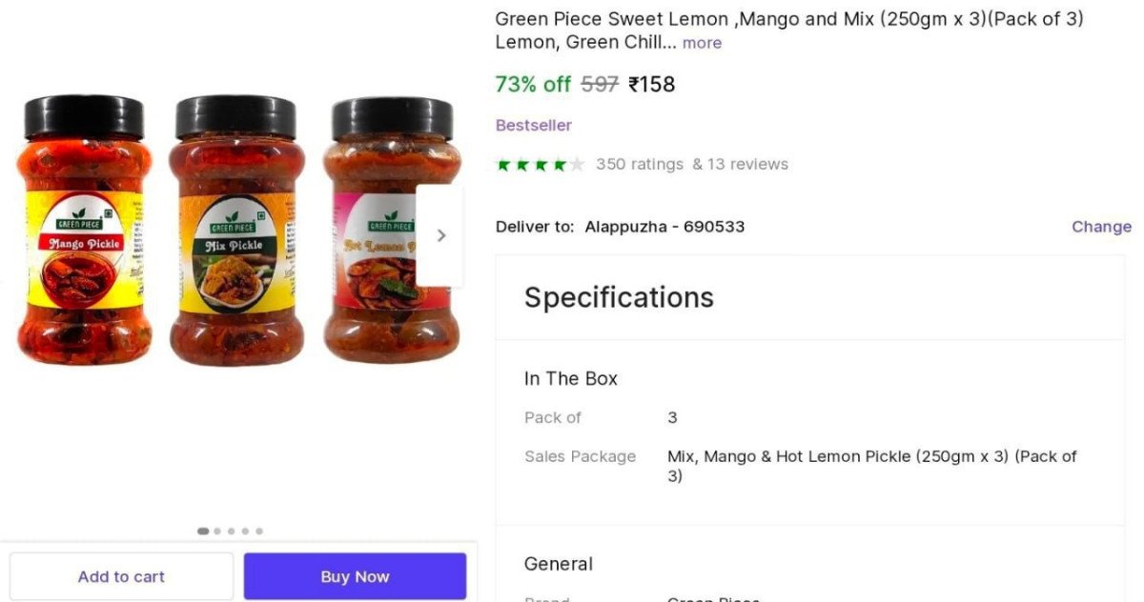Click the Buy Now button
Screen dimensions: 1144x602
(355, 576)
